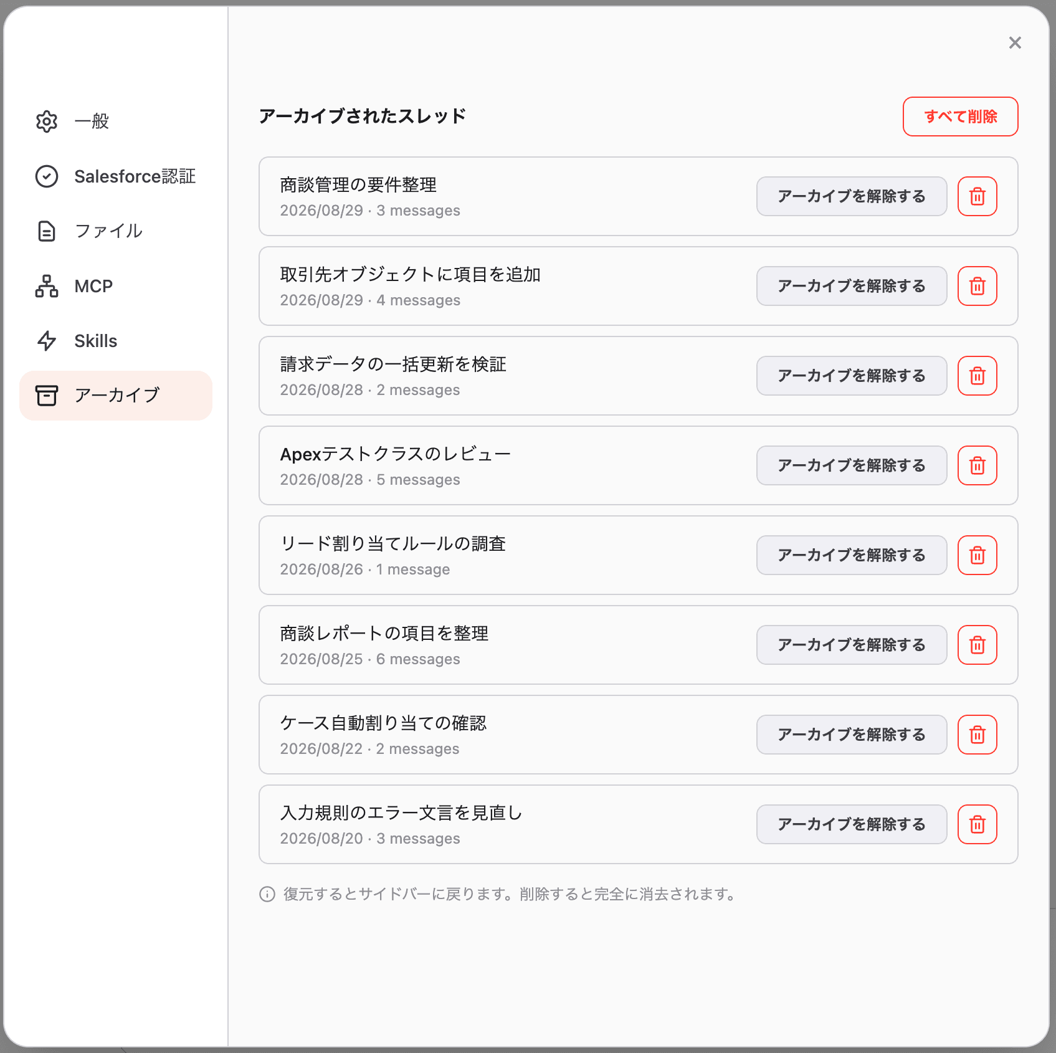Unarchive Apexテストクラスのレビュー thread

pos(852,465)
